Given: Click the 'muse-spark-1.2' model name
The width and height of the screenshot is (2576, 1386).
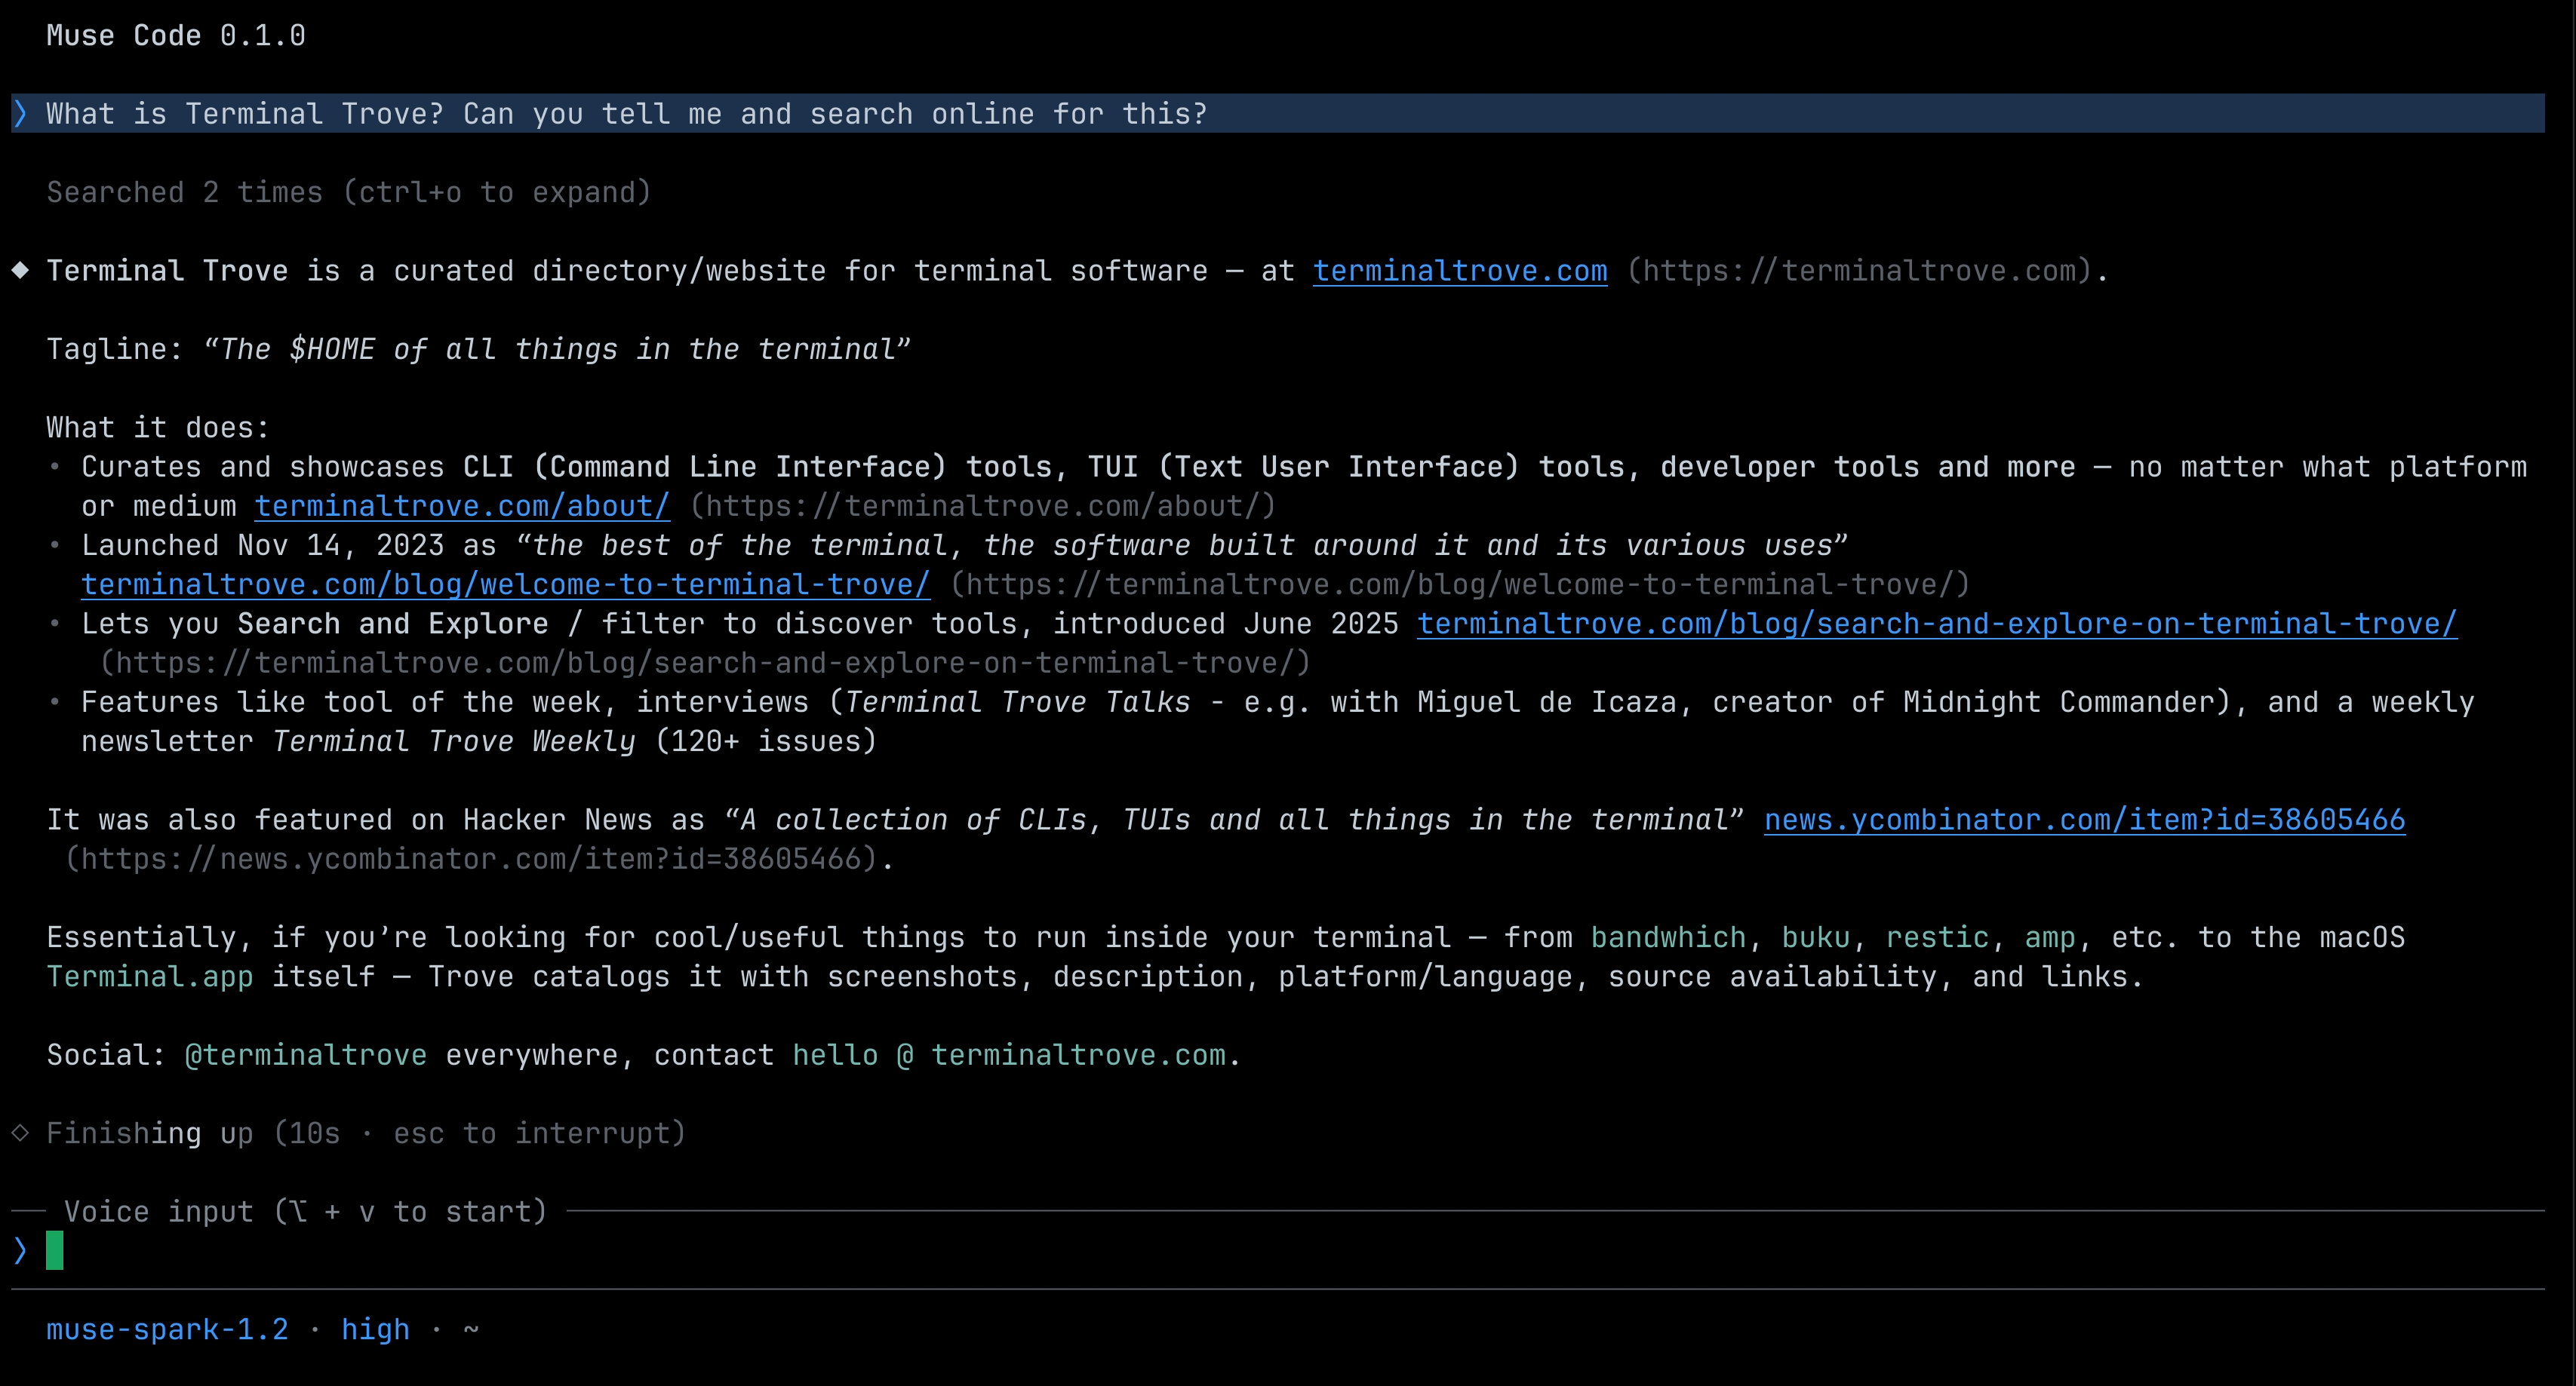Looking at the screenshot, I should [x=167, y=1330].
